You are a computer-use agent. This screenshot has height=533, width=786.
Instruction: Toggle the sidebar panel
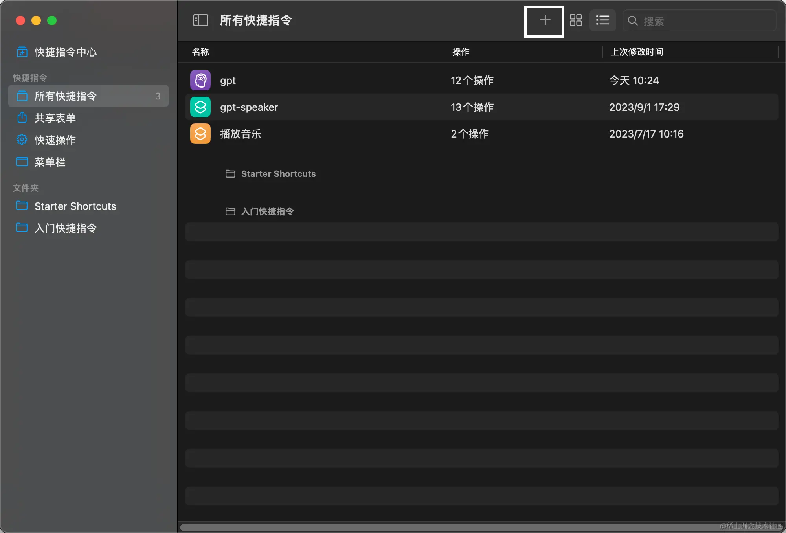[200, 20]
